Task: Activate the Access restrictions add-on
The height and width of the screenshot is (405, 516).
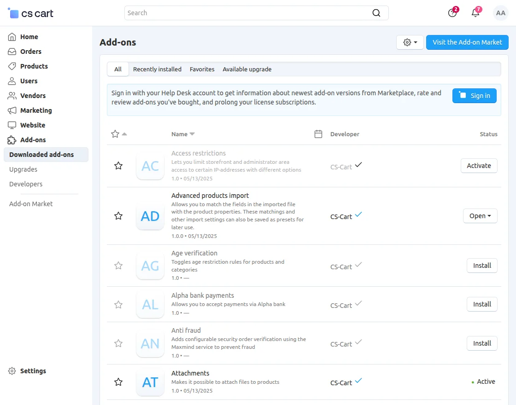Action: [x=479, y=166]
